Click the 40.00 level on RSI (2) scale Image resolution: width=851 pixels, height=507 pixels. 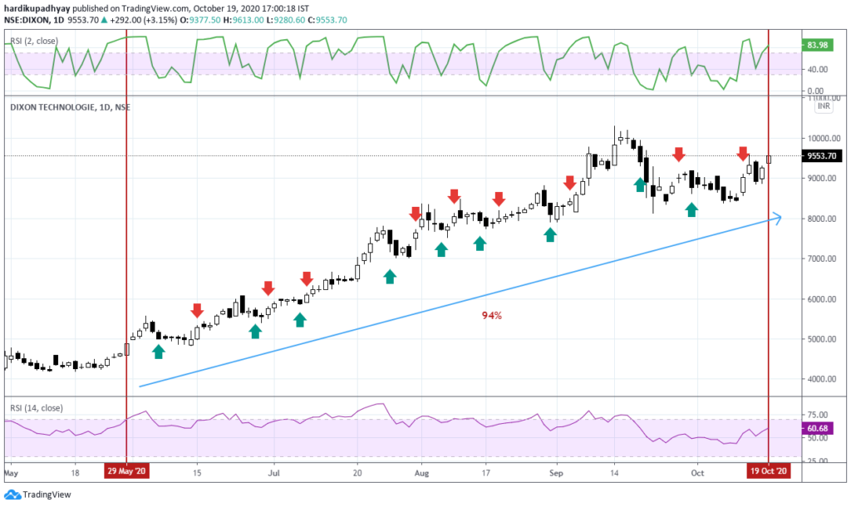coord(818,70)
